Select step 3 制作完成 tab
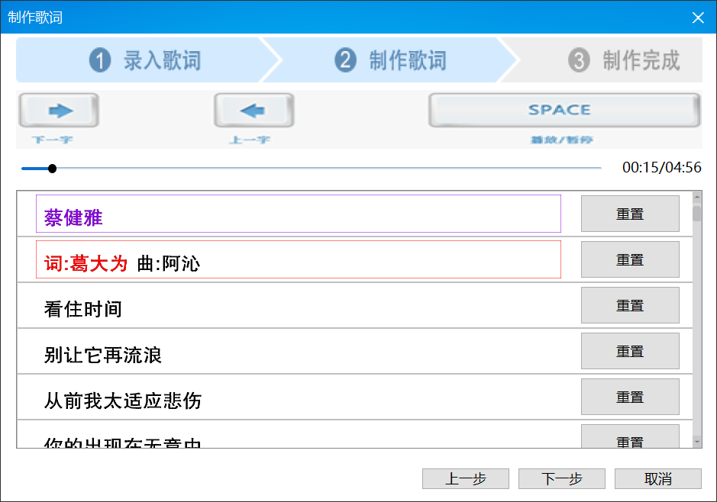This screenshot has width=717, height=502. click(x=623, y=60)
